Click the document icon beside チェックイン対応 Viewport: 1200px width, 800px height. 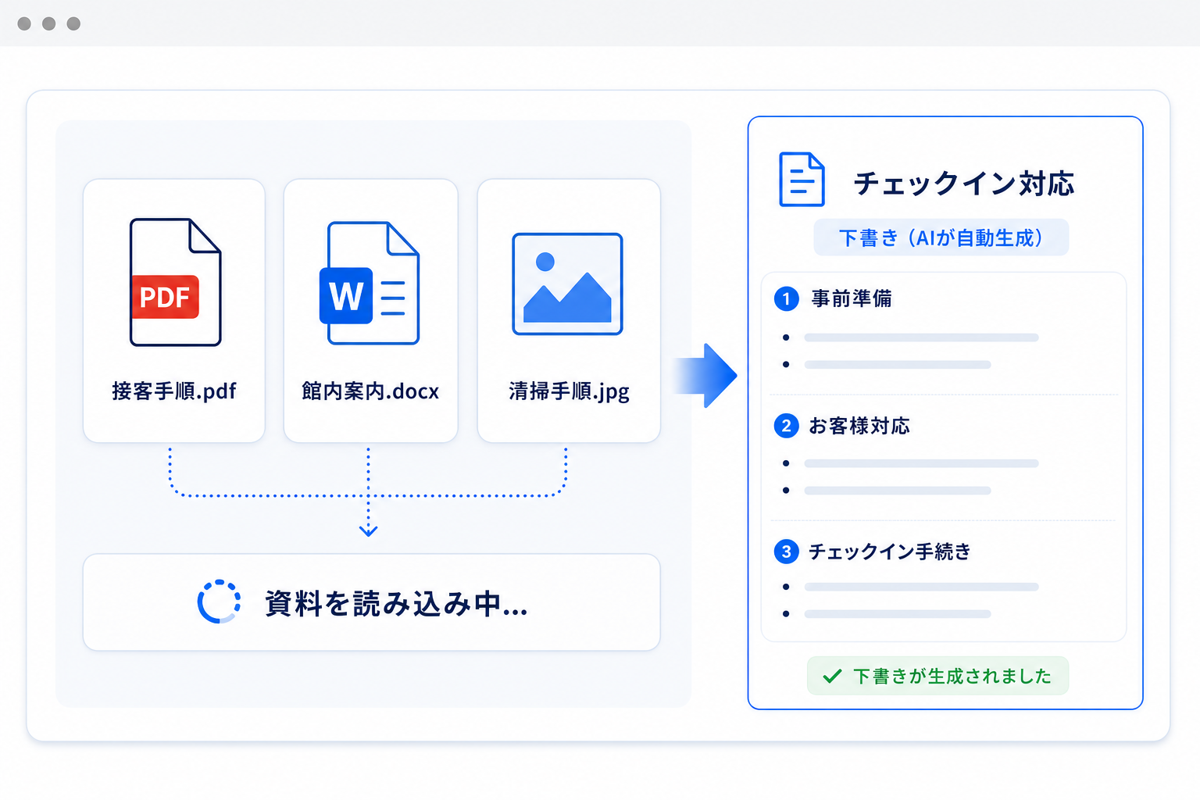point(802,180)
